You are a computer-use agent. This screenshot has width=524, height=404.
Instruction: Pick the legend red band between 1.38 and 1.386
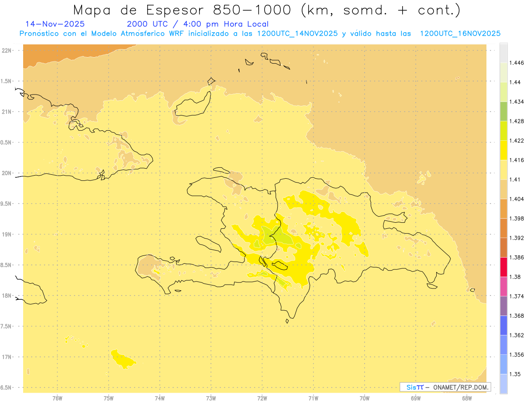pos(503,267)
